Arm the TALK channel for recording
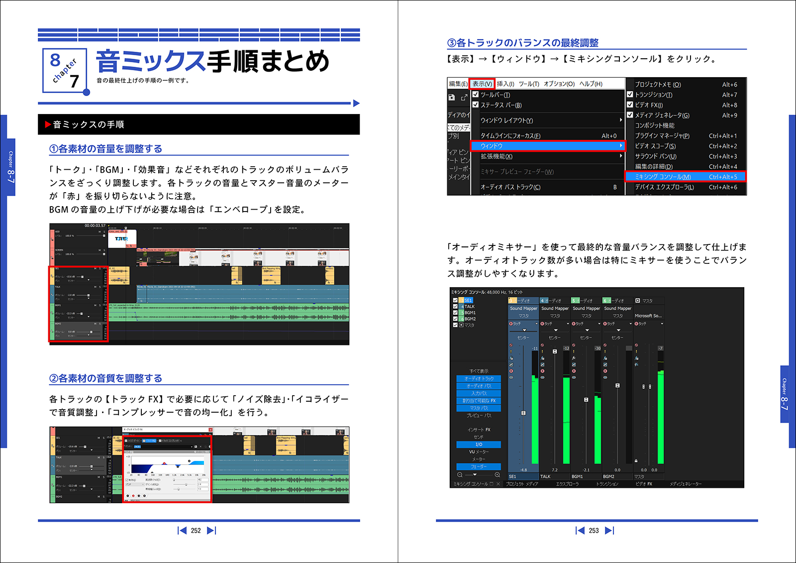The image size is (796, 563). coord(543,371)
